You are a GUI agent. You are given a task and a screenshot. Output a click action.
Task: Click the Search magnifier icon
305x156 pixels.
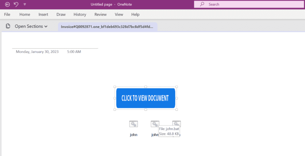click(202, 4)
